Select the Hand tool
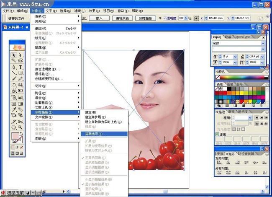Screen dimensions: 272x197 [14, 127]
